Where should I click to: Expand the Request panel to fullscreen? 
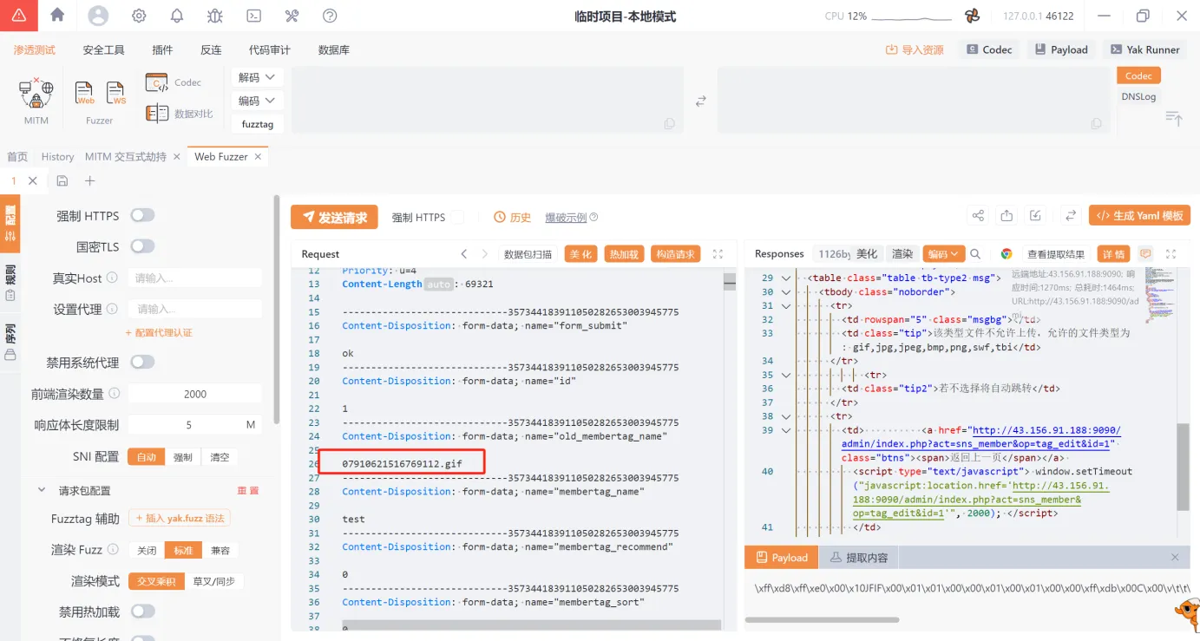(718, 254)
